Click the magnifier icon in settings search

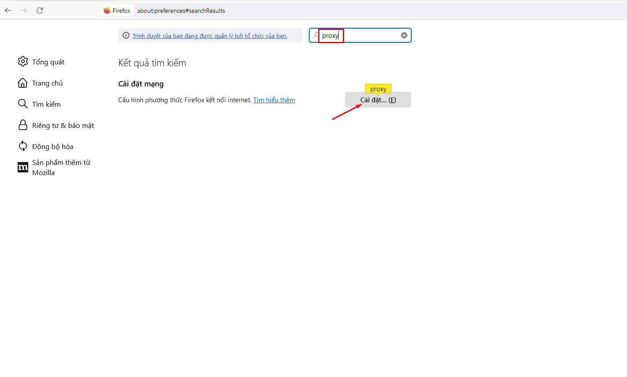coord(316,35)
